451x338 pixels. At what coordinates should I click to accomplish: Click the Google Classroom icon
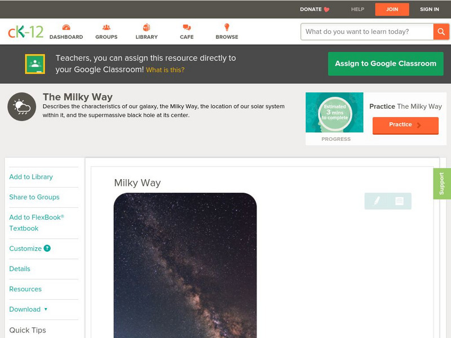click(x=35, y=64)
